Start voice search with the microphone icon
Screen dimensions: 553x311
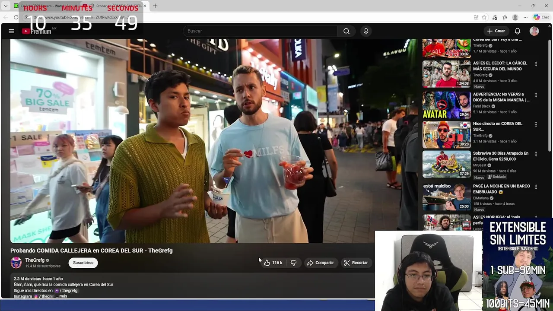coord(366,31)
